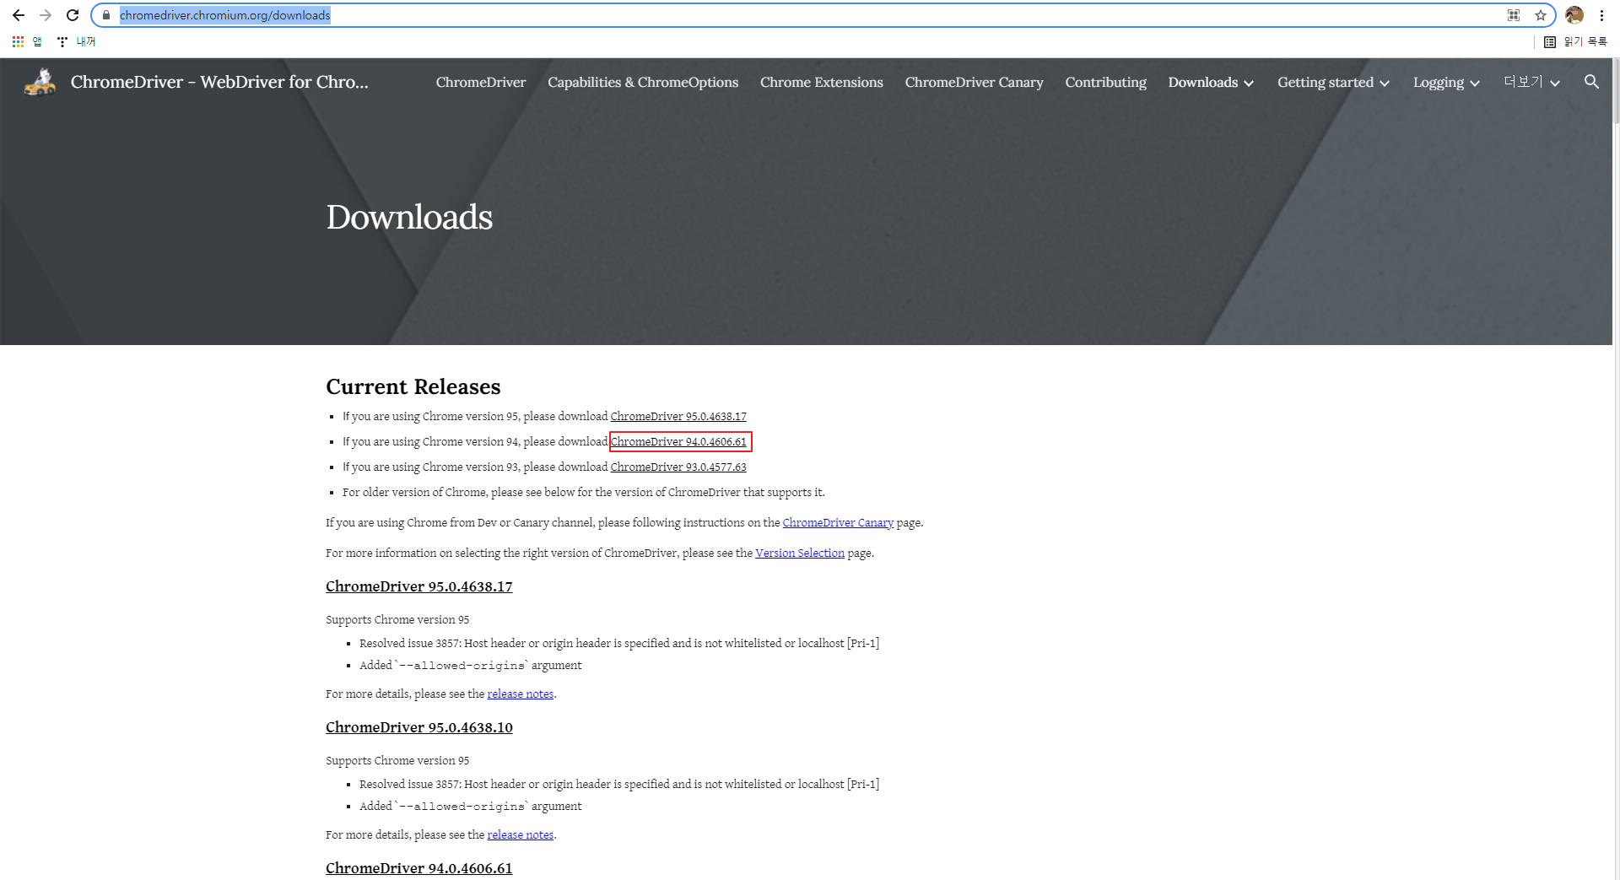Open Contributing nav item
The image size is (1620, 880).
pyautogui.click(x=1105, y=82)
